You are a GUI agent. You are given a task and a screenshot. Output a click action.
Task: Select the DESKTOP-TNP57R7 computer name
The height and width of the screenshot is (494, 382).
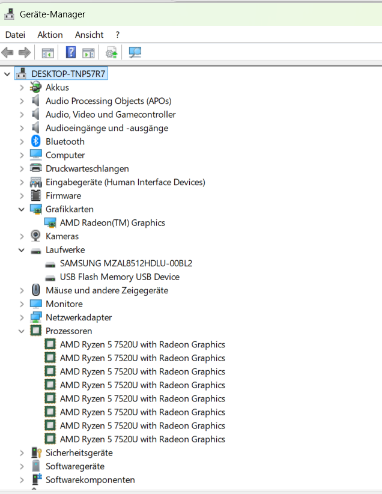point(68,74)
